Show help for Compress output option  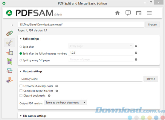[57, 91]
